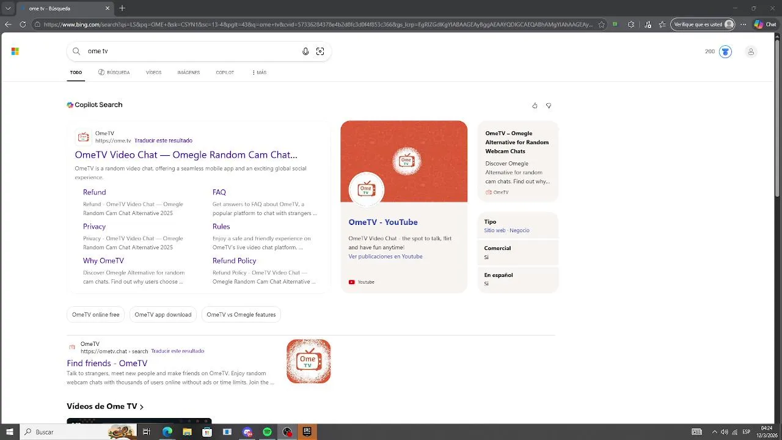Open Windows Start menu
The width and height of the screenshot is (782, 440).
pos(10,432)
